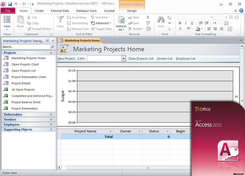Toggle Bold formatting
The image size is (245, 176).
[180, 23]
